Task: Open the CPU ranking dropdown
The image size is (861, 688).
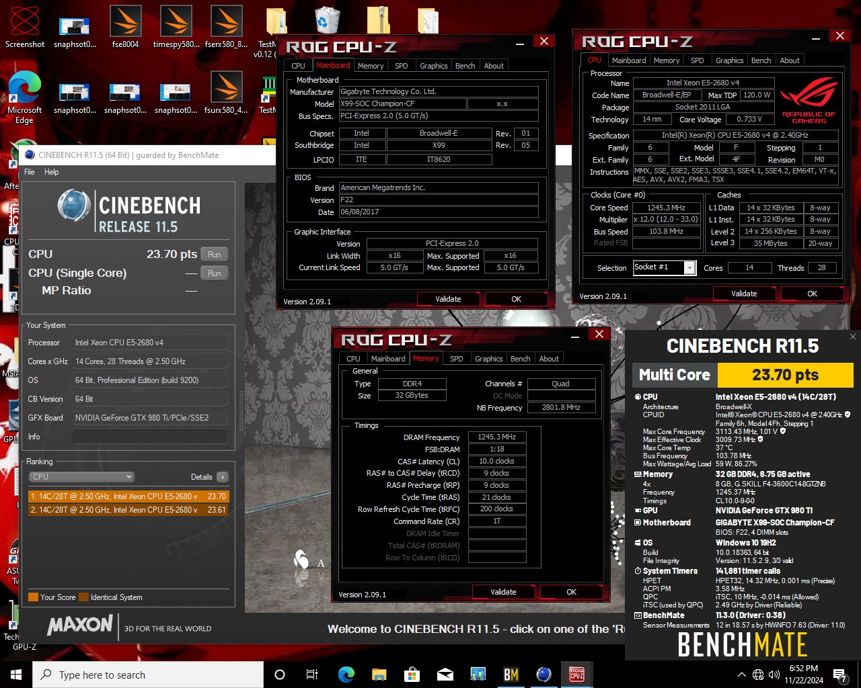Action: click(82, 477)
